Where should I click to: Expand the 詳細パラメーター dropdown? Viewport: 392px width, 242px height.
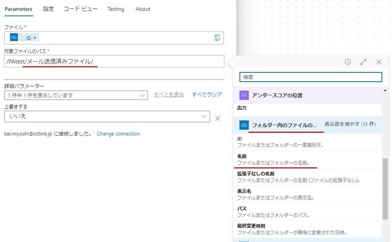(76, 95)
